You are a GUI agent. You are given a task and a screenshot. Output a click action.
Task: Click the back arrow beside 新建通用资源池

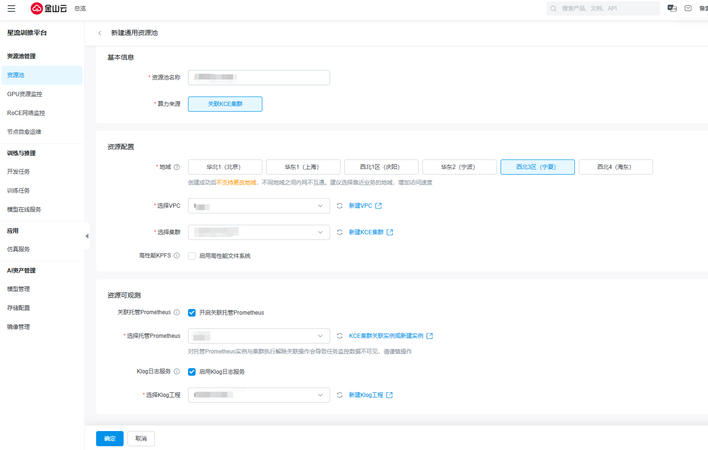[100, 33]
